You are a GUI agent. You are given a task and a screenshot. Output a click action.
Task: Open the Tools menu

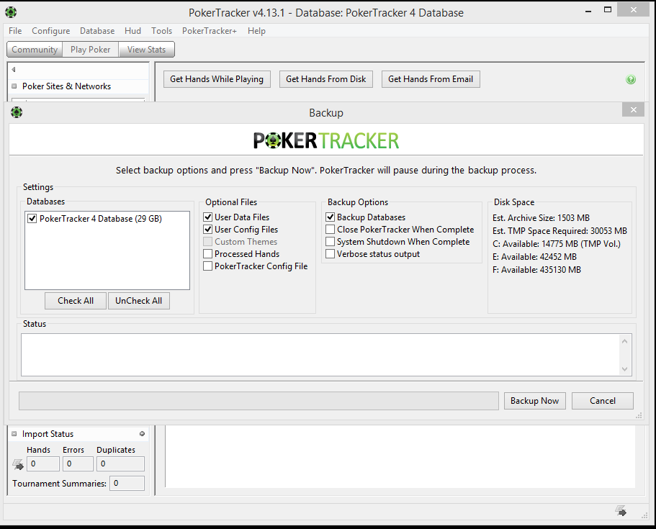click(x=161, y=31)
